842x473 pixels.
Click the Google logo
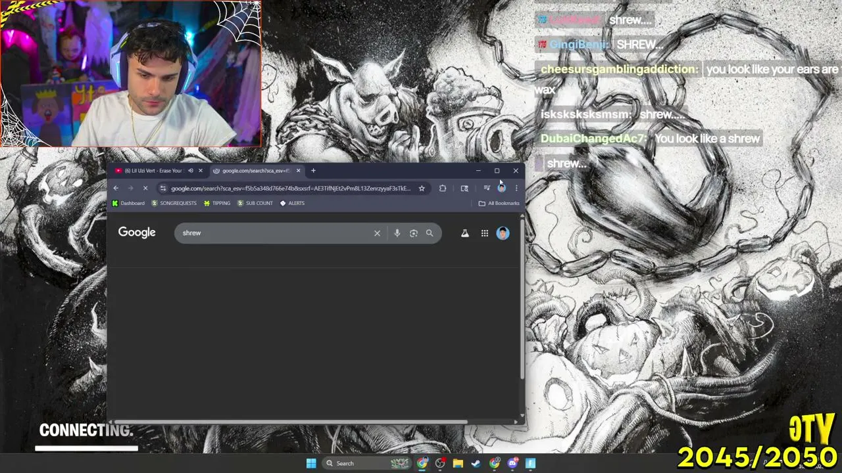click(x=137, y=233)
